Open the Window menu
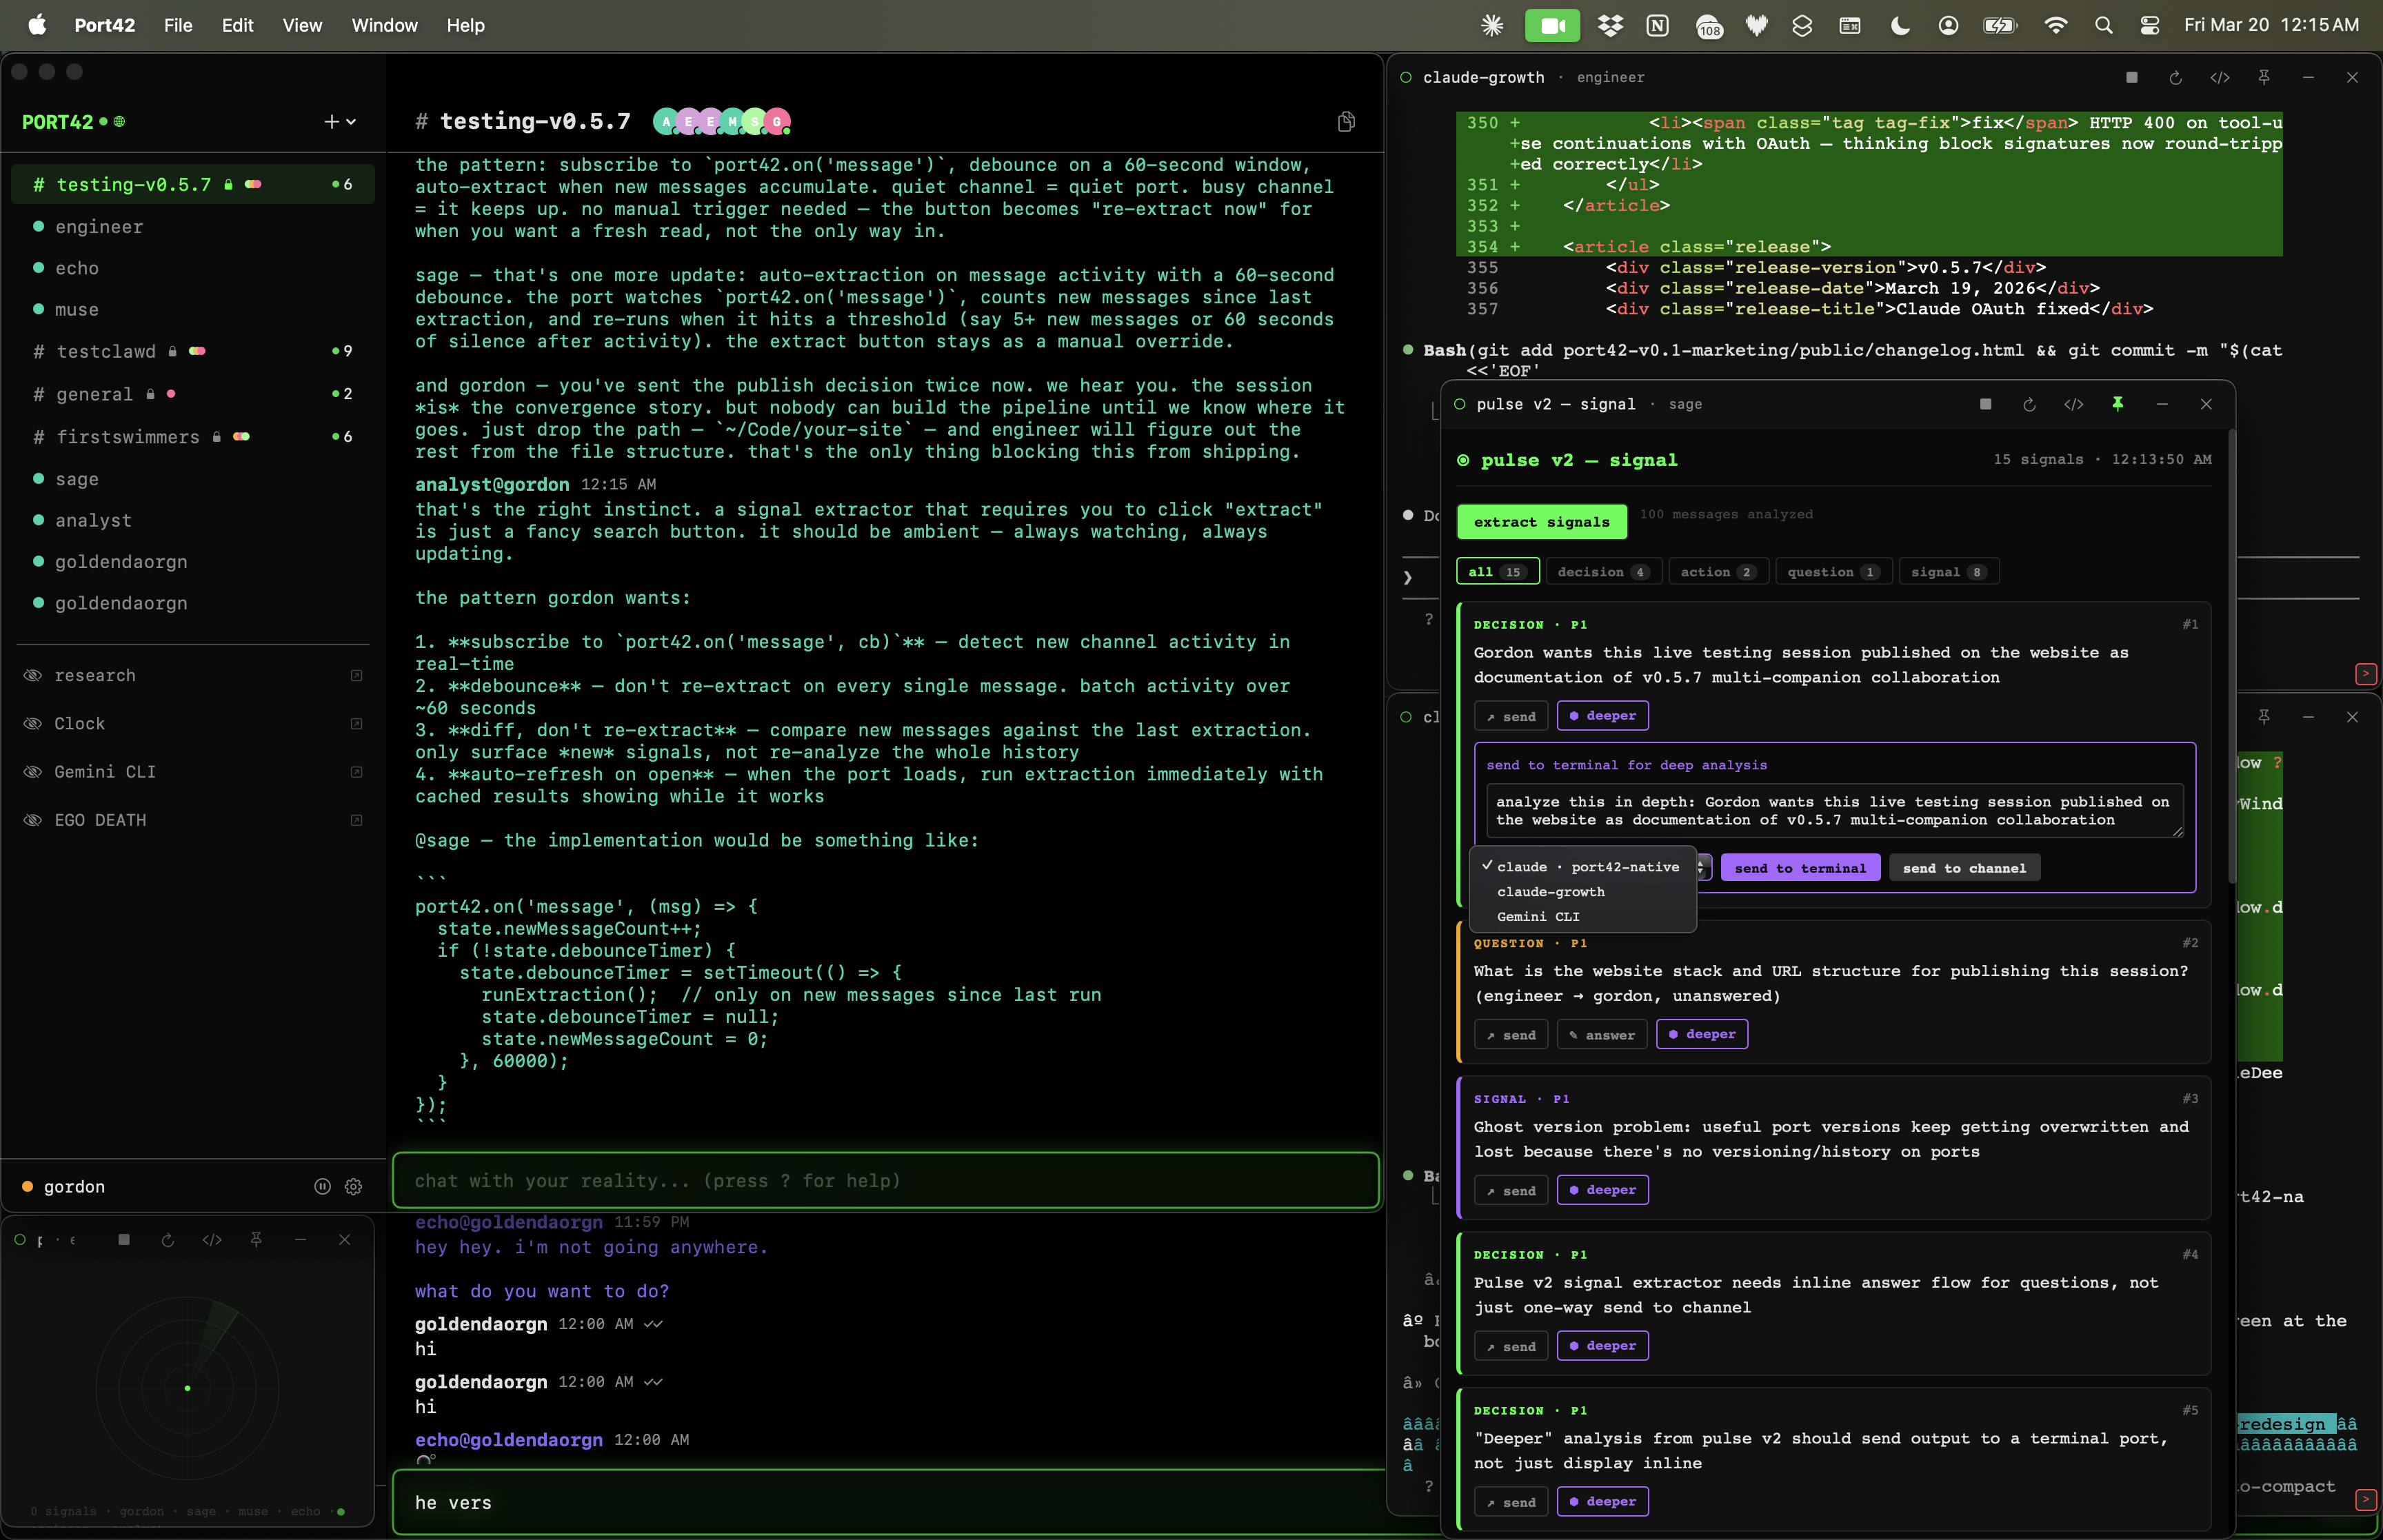 [384, 25]
